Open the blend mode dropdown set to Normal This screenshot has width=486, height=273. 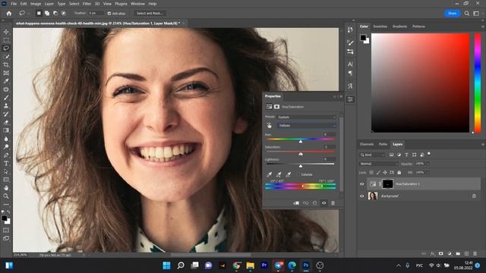[378, 164]
